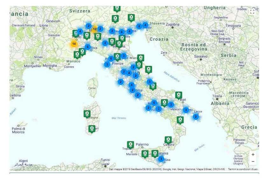
Task: Click the green marker at the top edge near Svizzera
Action: (x=117, y=9)
